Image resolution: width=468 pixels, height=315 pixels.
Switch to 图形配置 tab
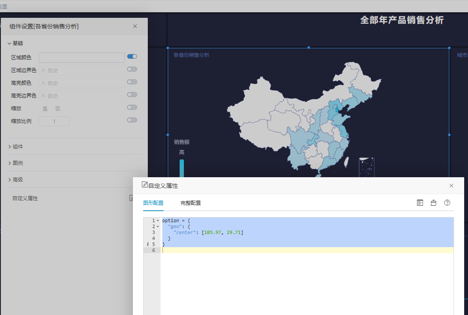pos(153,203)
